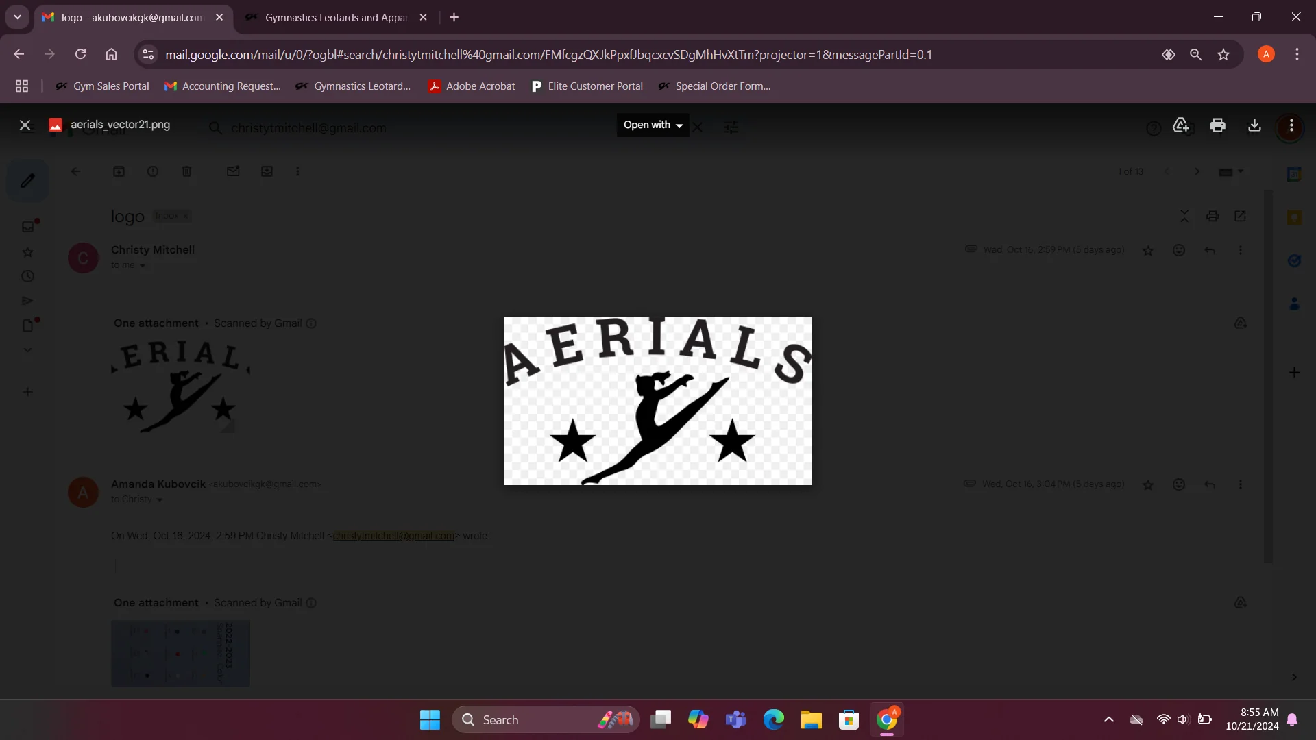This screenshot has height=740, width=1316.
Task: Open Adobe Acrobat bookmark
Action: (x=472, y=86)
